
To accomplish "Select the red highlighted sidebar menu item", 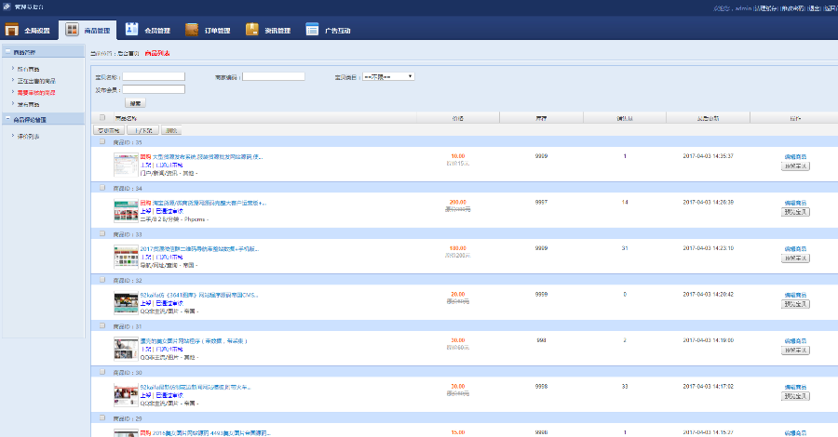I will [x=36, y=93].
